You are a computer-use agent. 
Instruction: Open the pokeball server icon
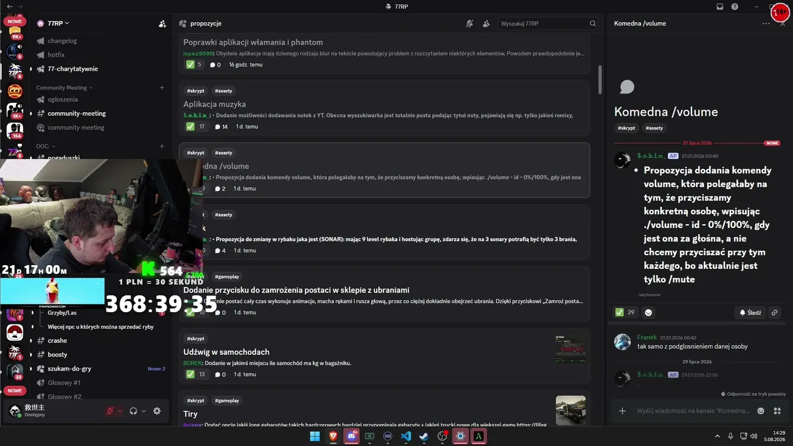pos(15,333)
